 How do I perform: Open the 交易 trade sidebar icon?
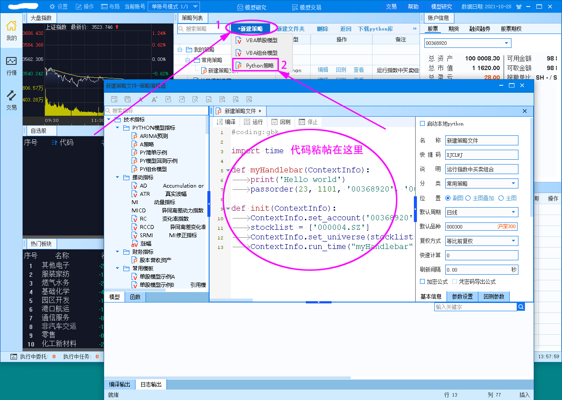pyautogui.click(x=11, y=100)
